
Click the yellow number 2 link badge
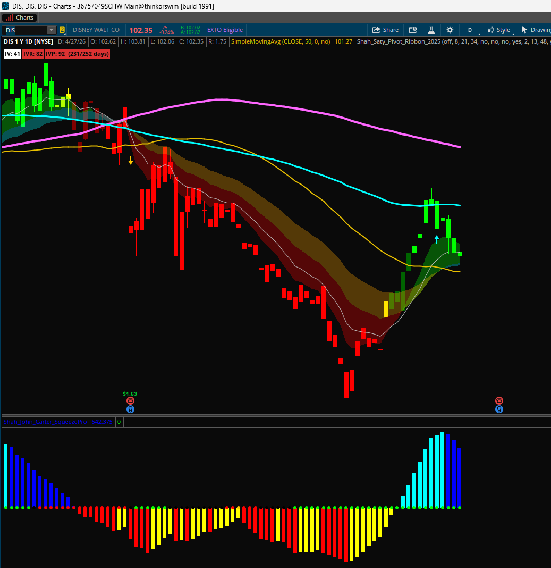point(62,30)
